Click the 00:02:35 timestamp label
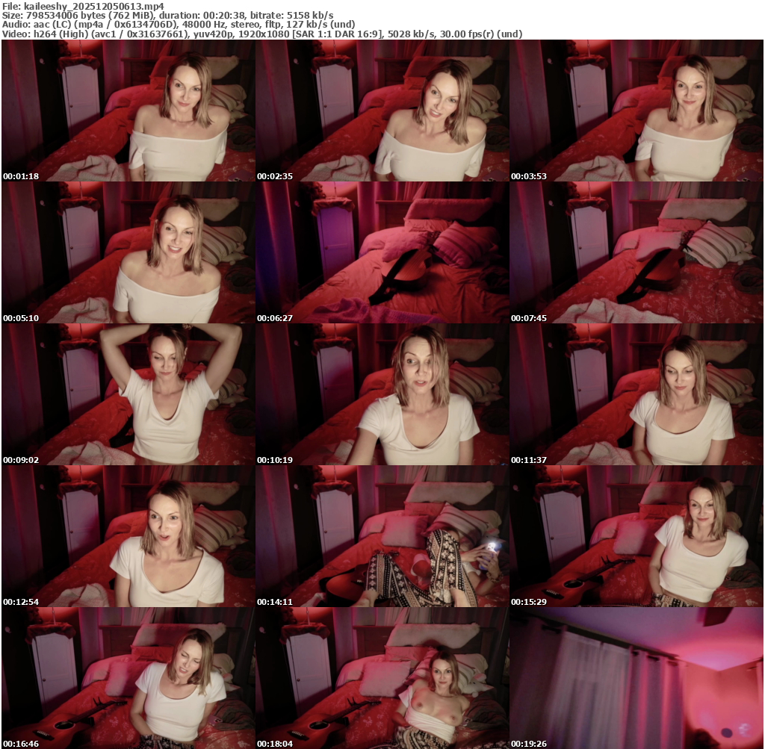Screen dimensions: 765x749 275,176
